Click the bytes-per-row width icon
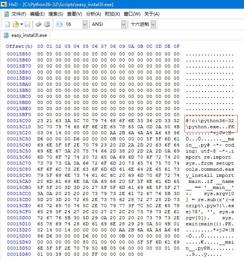This screenshot has height=261, width=244. tap(59, 24)
